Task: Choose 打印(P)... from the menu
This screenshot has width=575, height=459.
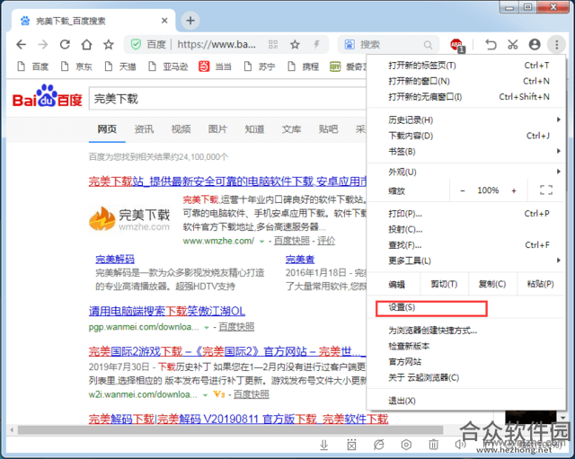Action: 466,214
